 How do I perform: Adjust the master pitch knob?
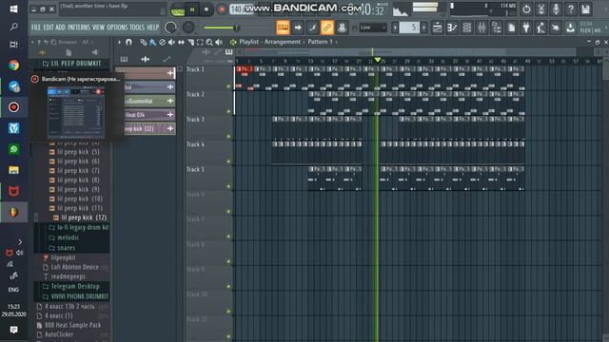pyautogui.click(x=188, y=28)
